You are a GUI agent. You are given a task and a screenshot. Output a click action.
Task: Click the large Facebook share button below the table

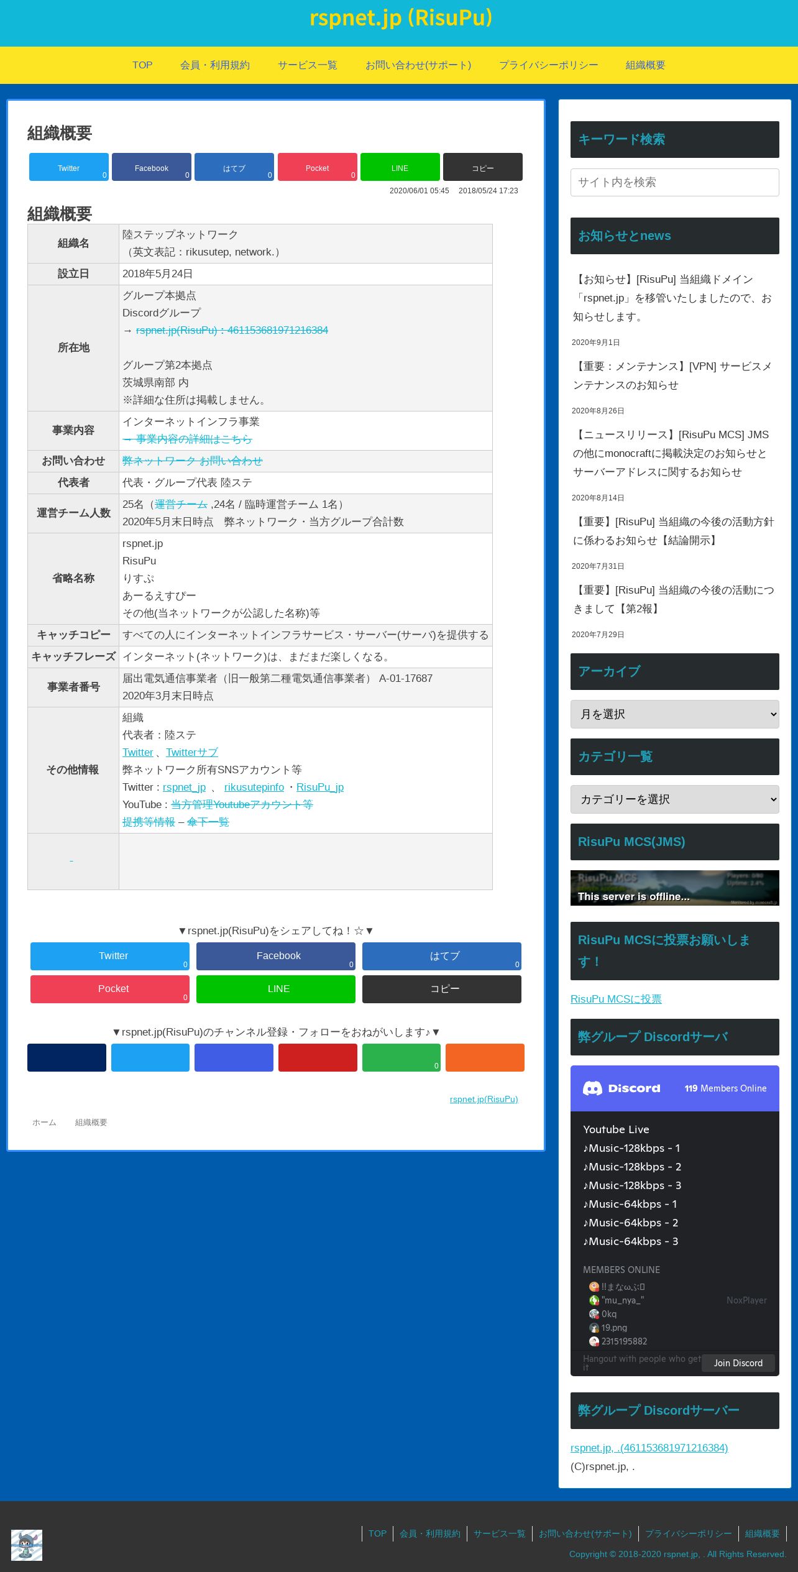click(276, 956)
